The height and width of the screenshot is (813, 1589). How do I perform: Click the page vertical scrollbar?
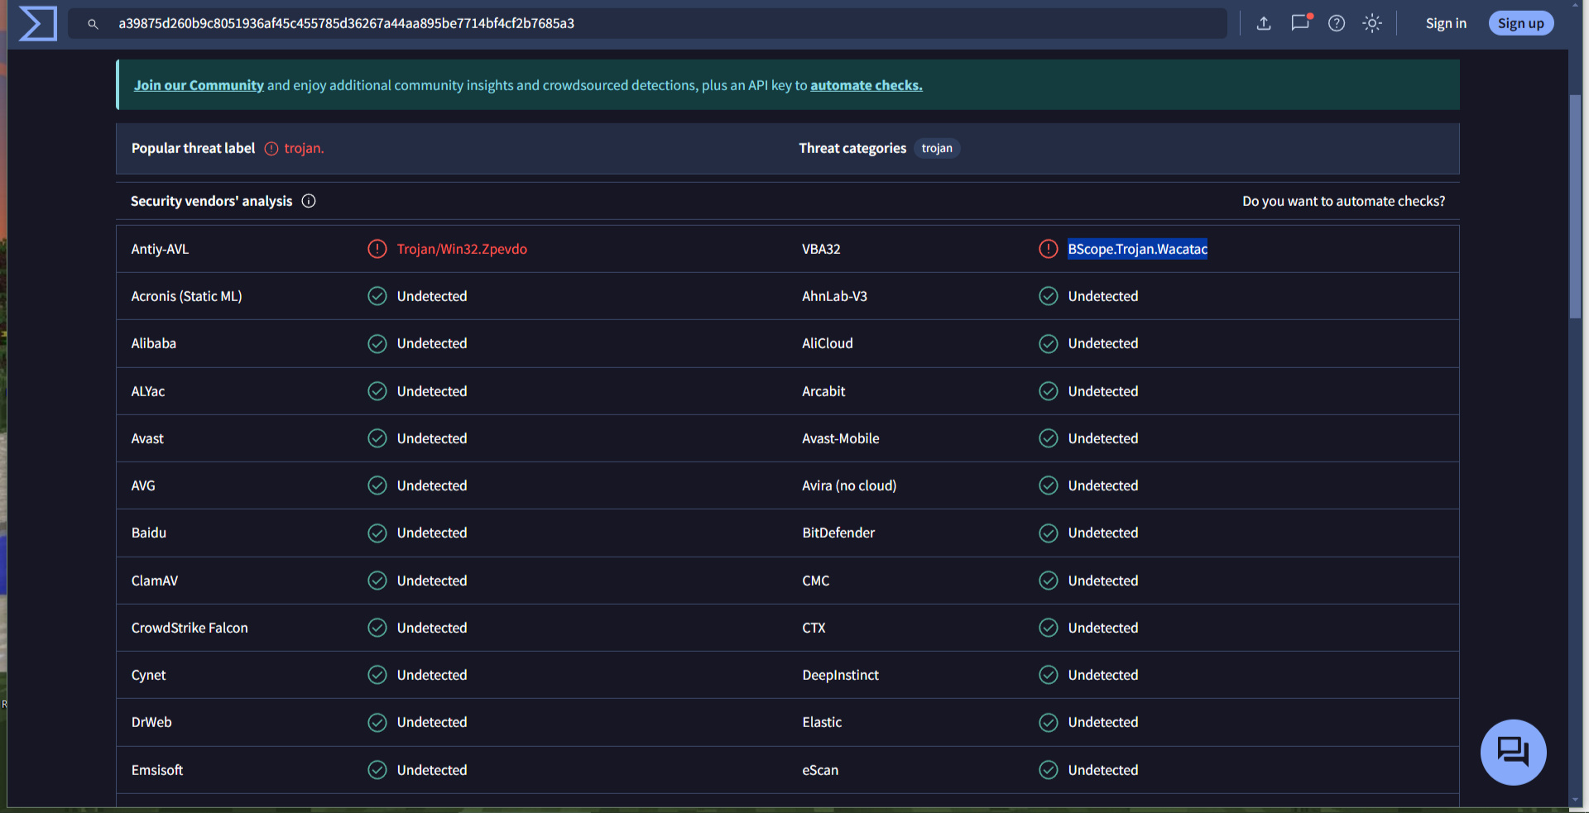click(x=1575, y=207)
